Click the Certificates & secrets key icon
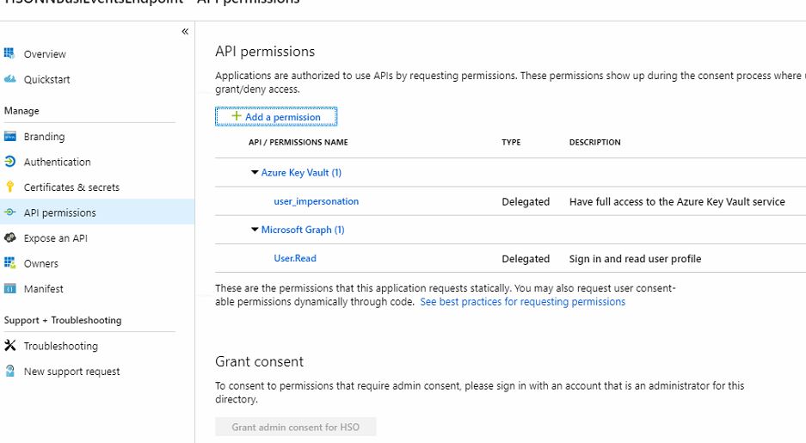This screenshot has height=443, width=806. [10, 187]
